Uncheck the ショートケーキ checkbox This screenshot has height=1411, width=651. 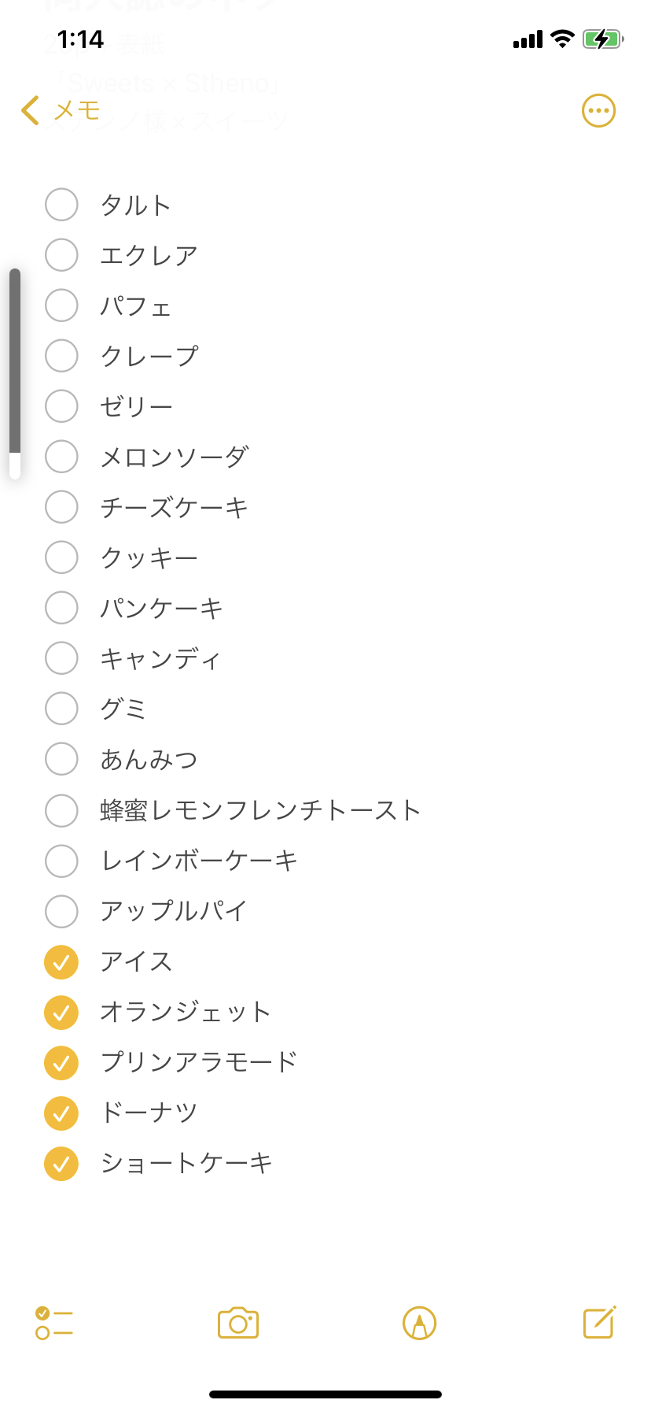[x=61, y=1164]
